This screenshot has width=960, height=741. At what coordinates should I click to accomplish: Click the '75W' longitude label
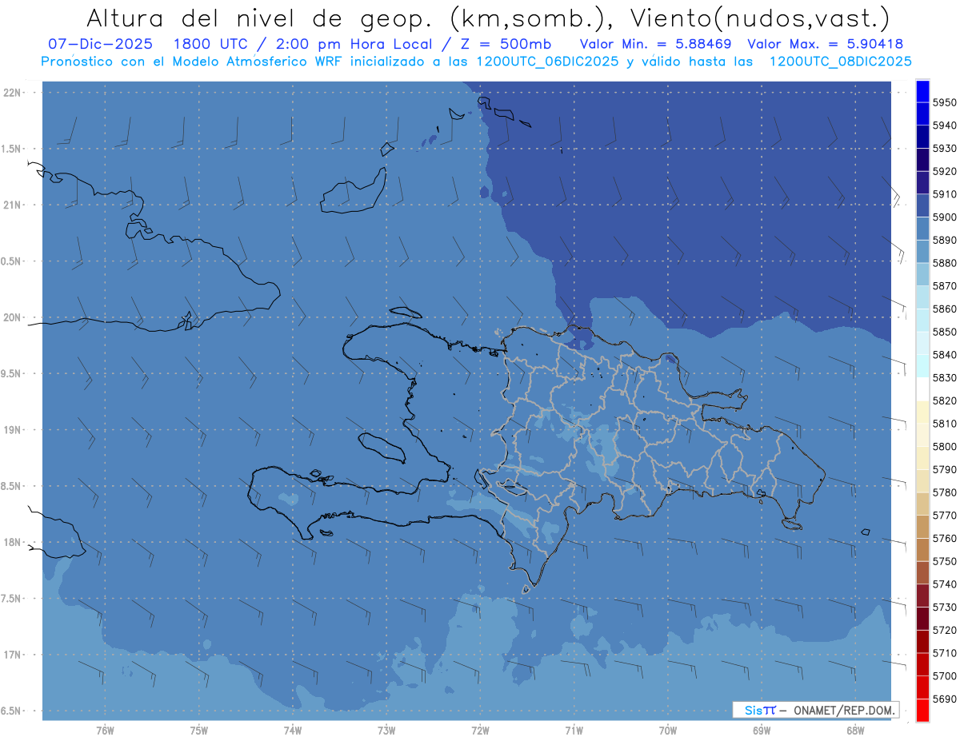[199, 731]
